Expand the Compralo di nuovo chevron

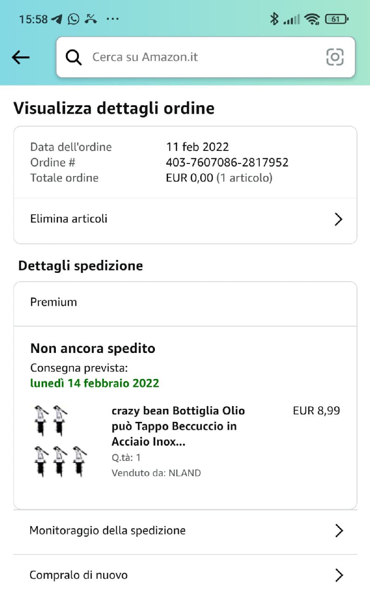(339, 575)
